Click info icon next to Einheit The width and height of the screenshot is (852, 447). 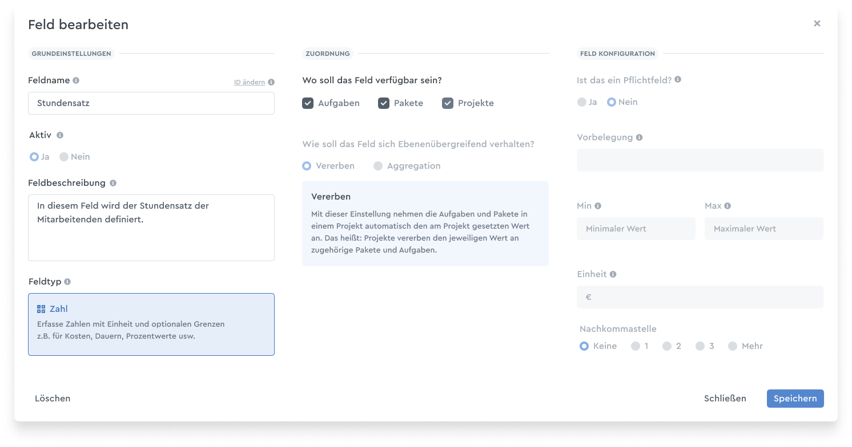click(x=613, y=274)
